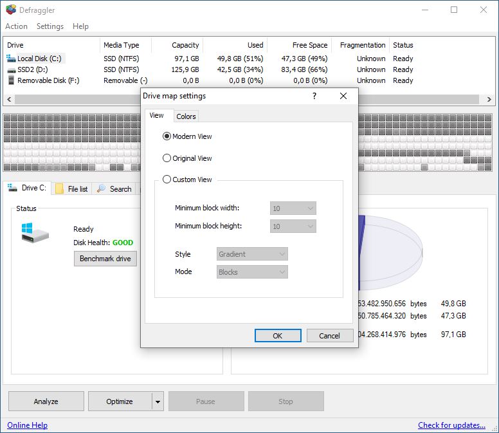Click the Windows drive status icon
The image size is (499, 433).
(x=35, y=233)
